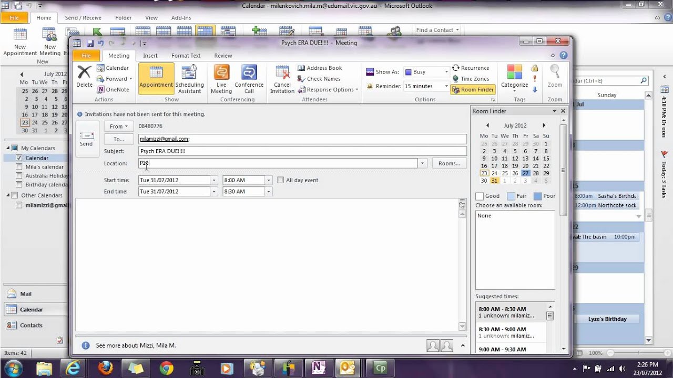Expand the people pane chevron
The width and height of the screenshot is (673, 378).
(463, 345)
